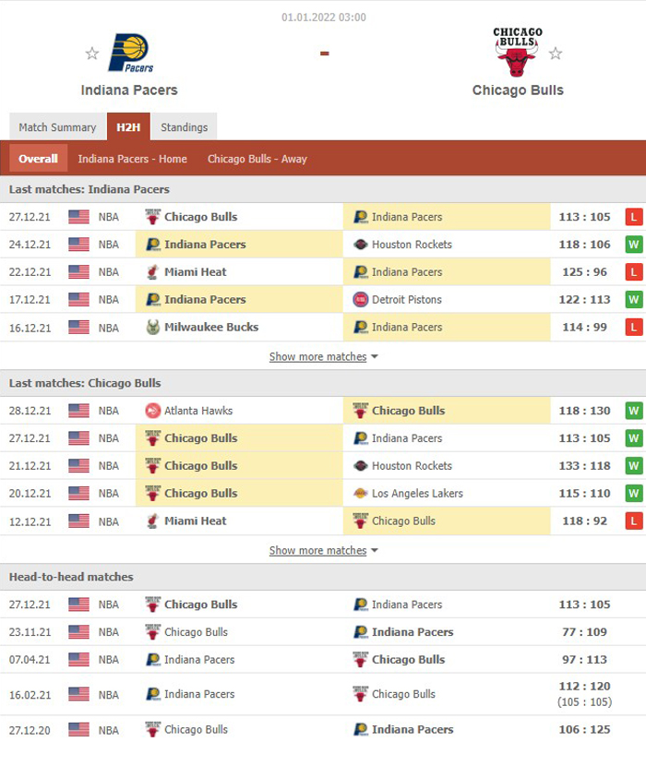
Task: Select Milwaukee Bucks team name
Action: click(211, 328)
